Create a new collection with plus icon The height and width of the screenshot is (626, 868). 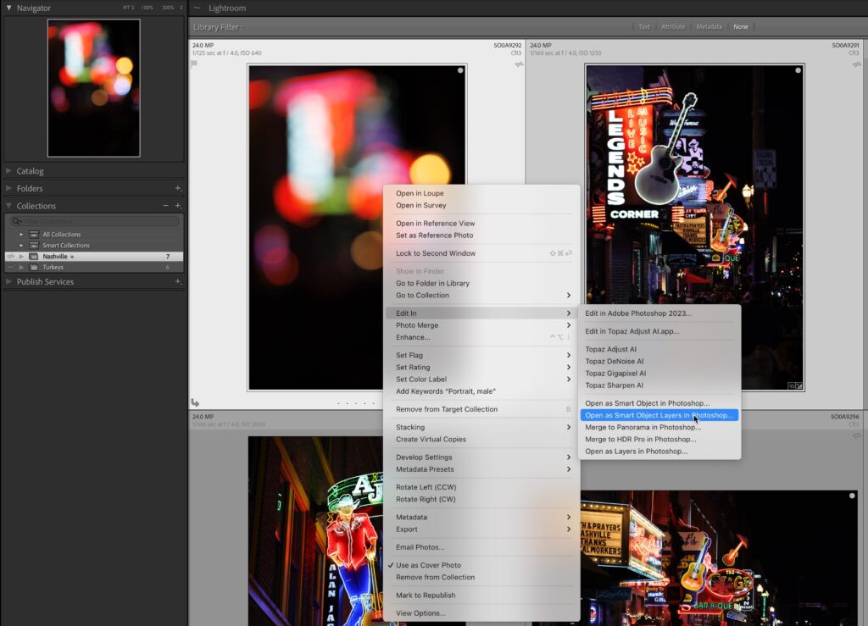pyautogui.click(x=178, y=205)
